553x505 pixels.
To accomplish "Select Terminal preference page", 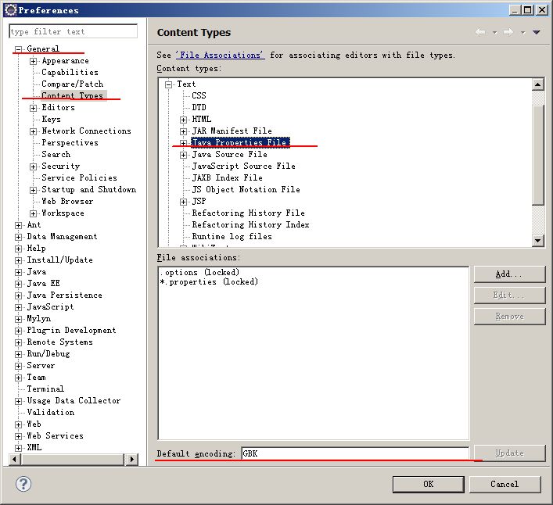I will (45, 389).
